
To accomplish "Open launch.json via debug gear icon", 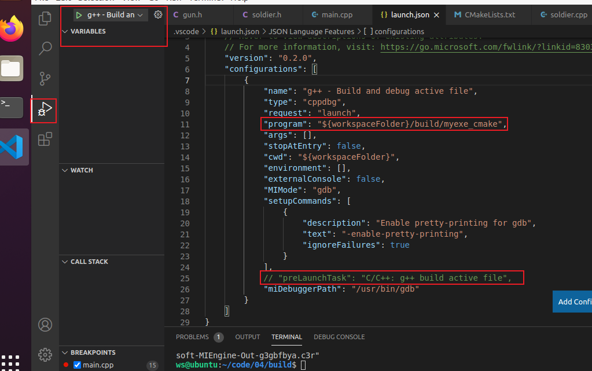I will (x=158, y=14).
